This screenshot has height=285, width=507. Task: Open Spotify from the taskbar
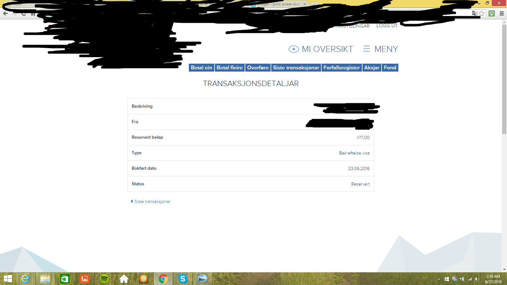click(104, 279)
